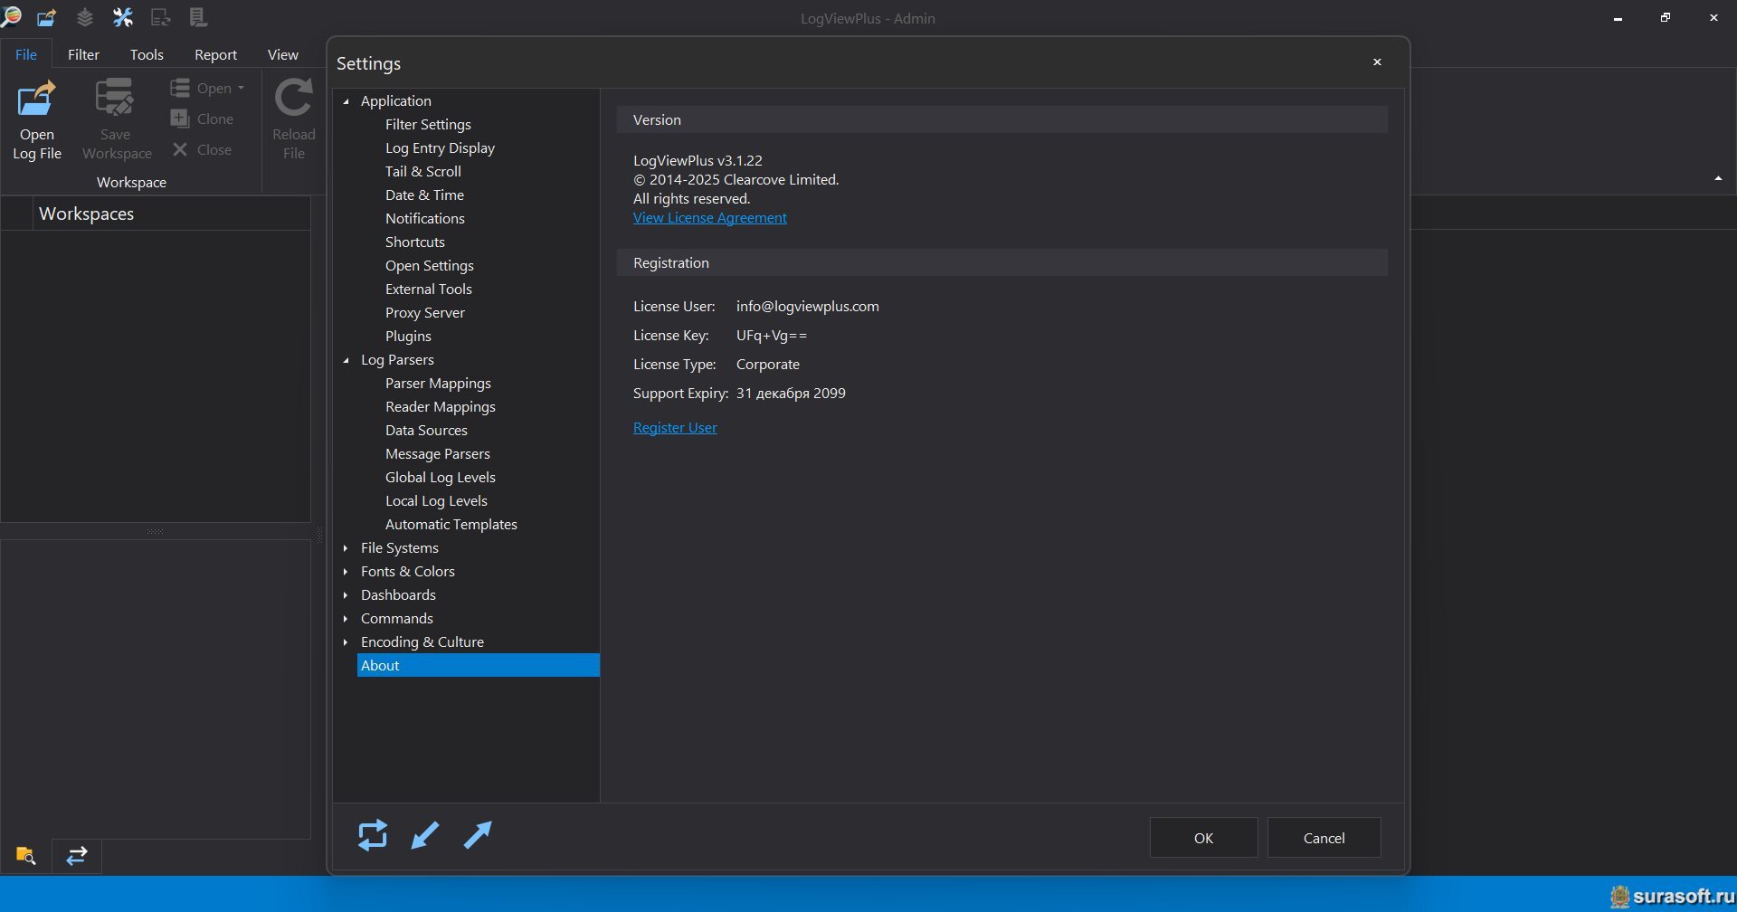Select Date & Time settings
The height and width of the screenshot is (912, 1737).
(424, 195)
